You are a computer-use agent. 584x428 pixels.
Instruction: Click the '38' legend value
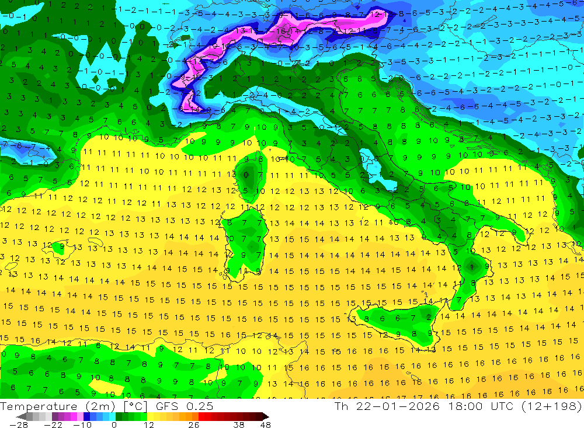point(239,424)
